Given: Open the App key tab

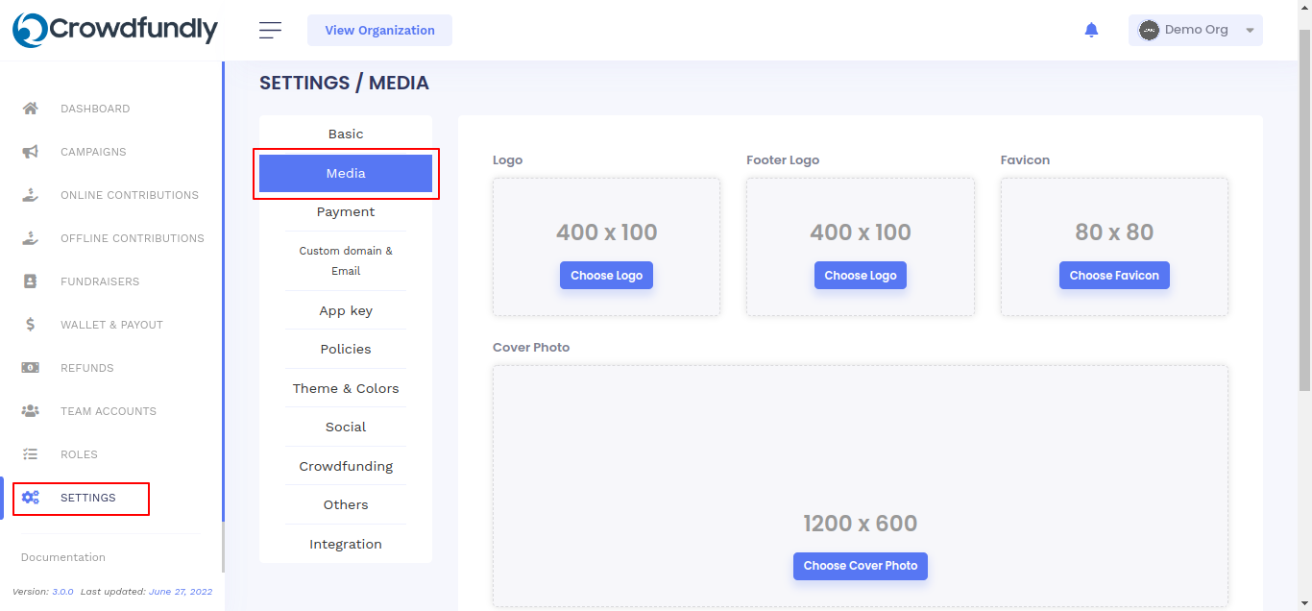Looking at the screenshot, I should pyautogui.click(x=346, y=310).
